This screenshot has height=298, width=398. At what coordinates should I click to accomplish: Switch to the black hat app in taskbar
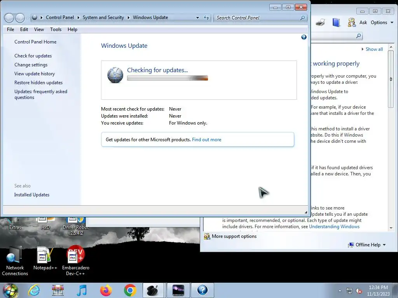pos(153,290)
